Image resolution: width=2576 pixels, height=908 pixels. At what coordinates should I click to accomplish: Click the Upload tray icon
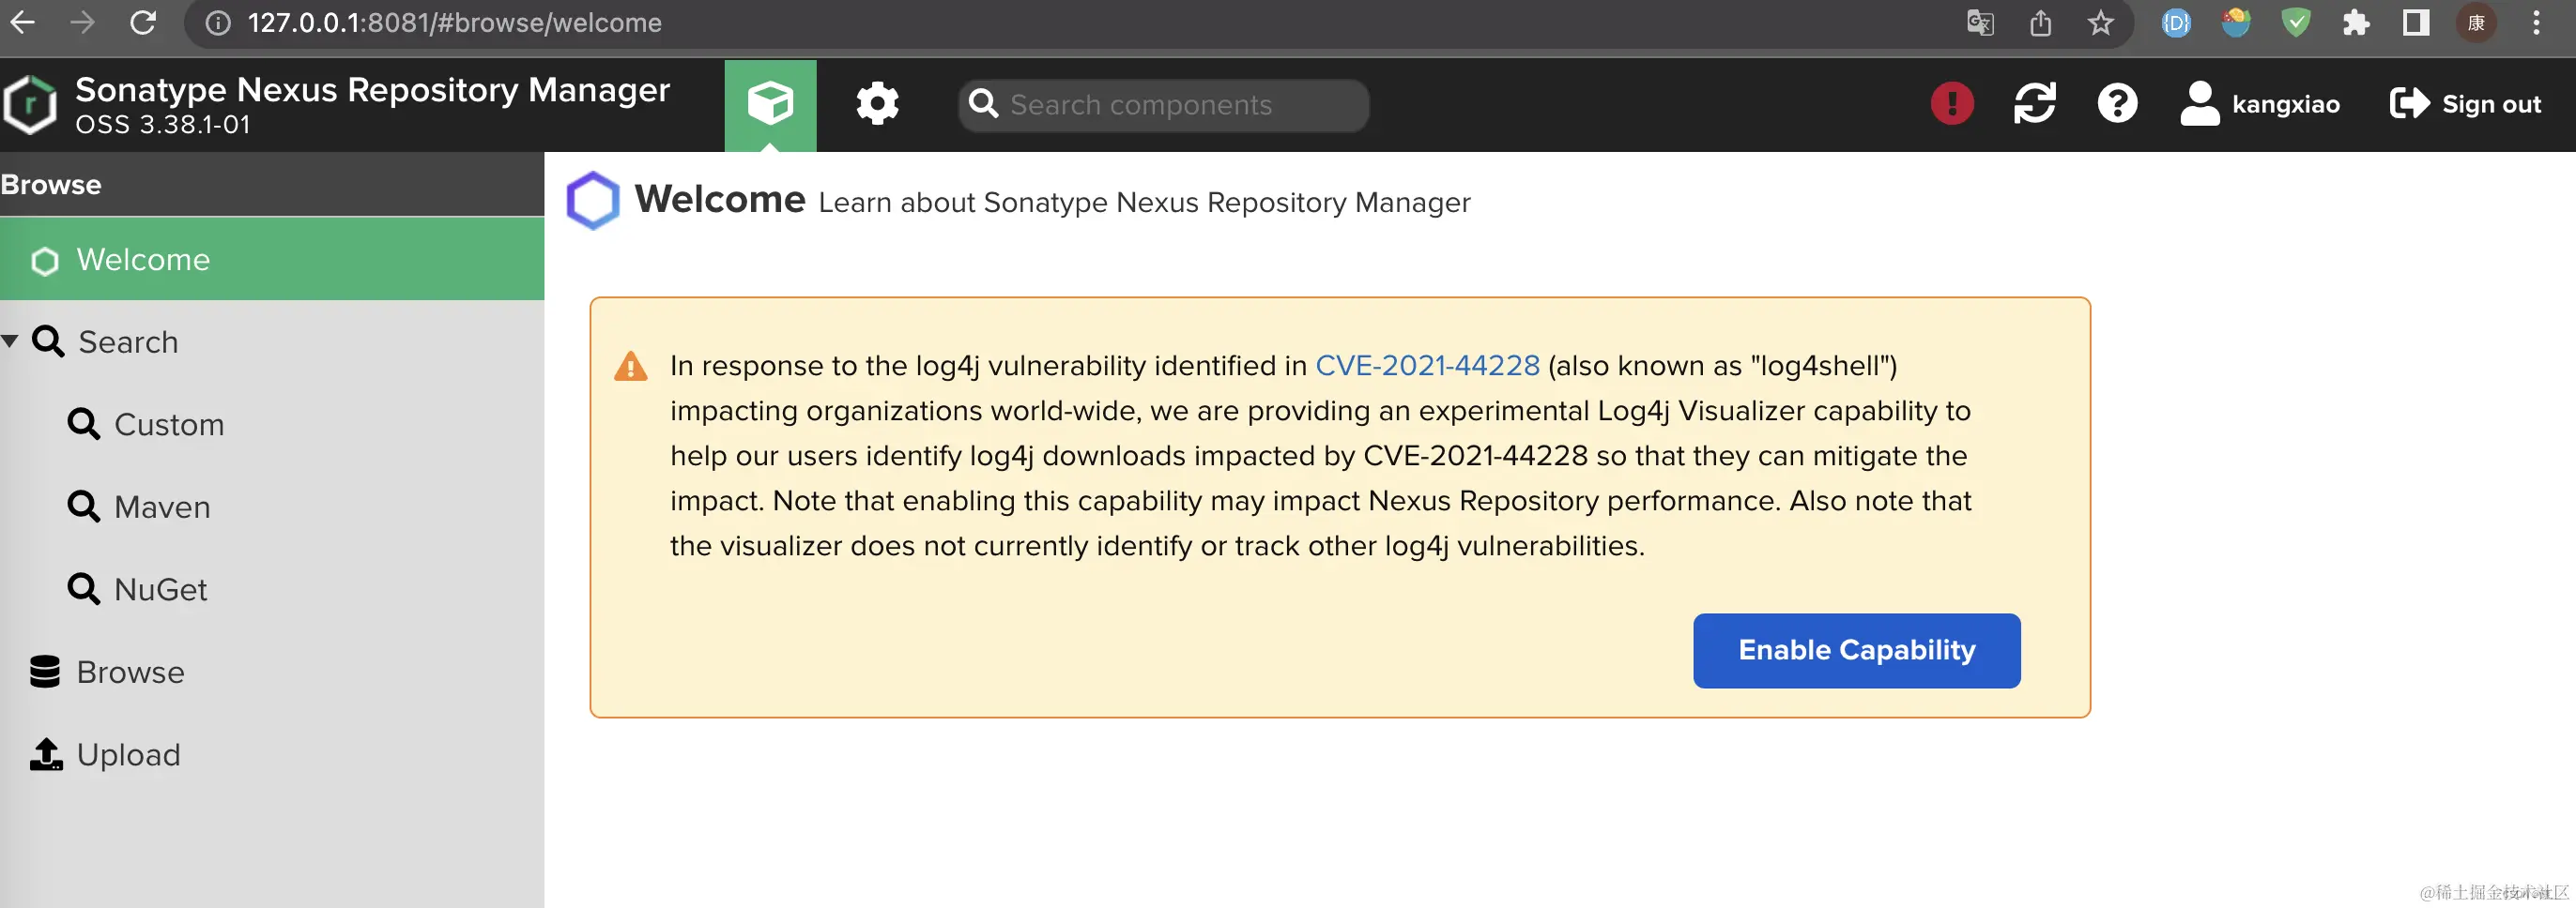(x=45, y=755)
